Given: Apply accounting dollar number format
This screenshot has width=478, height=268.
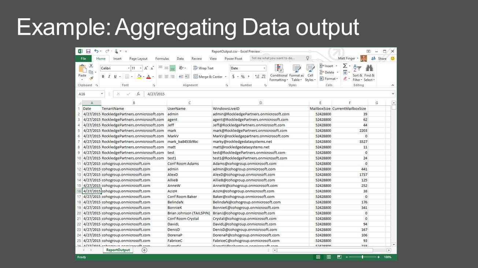Looking at the screenshot, I should pos(233,77).
